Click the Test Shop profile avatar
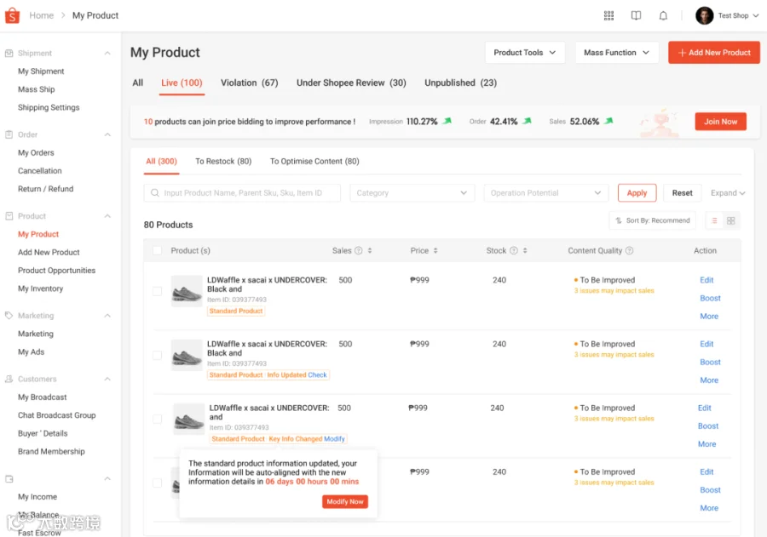 [704, 15]
